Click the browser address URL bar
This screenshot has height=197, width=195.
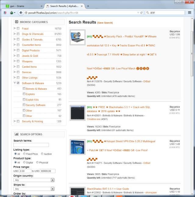tap(82, 13)
